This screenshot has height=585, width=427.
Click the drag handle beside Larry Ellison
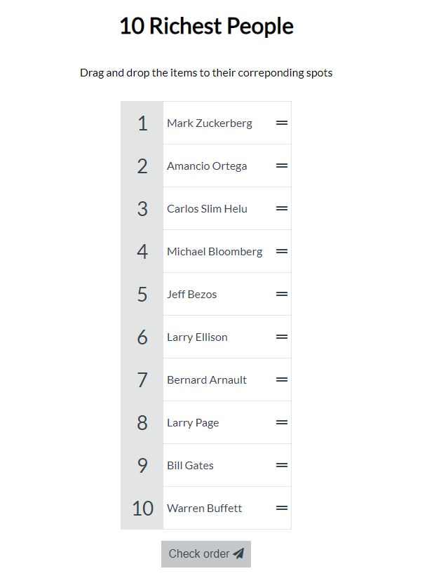282,337
